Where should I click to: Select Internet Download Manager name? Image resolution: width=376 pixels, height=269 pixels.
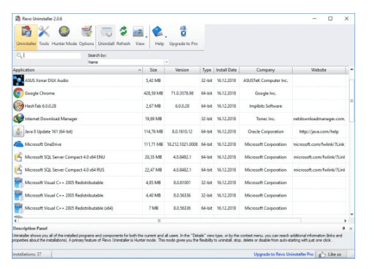51,119
